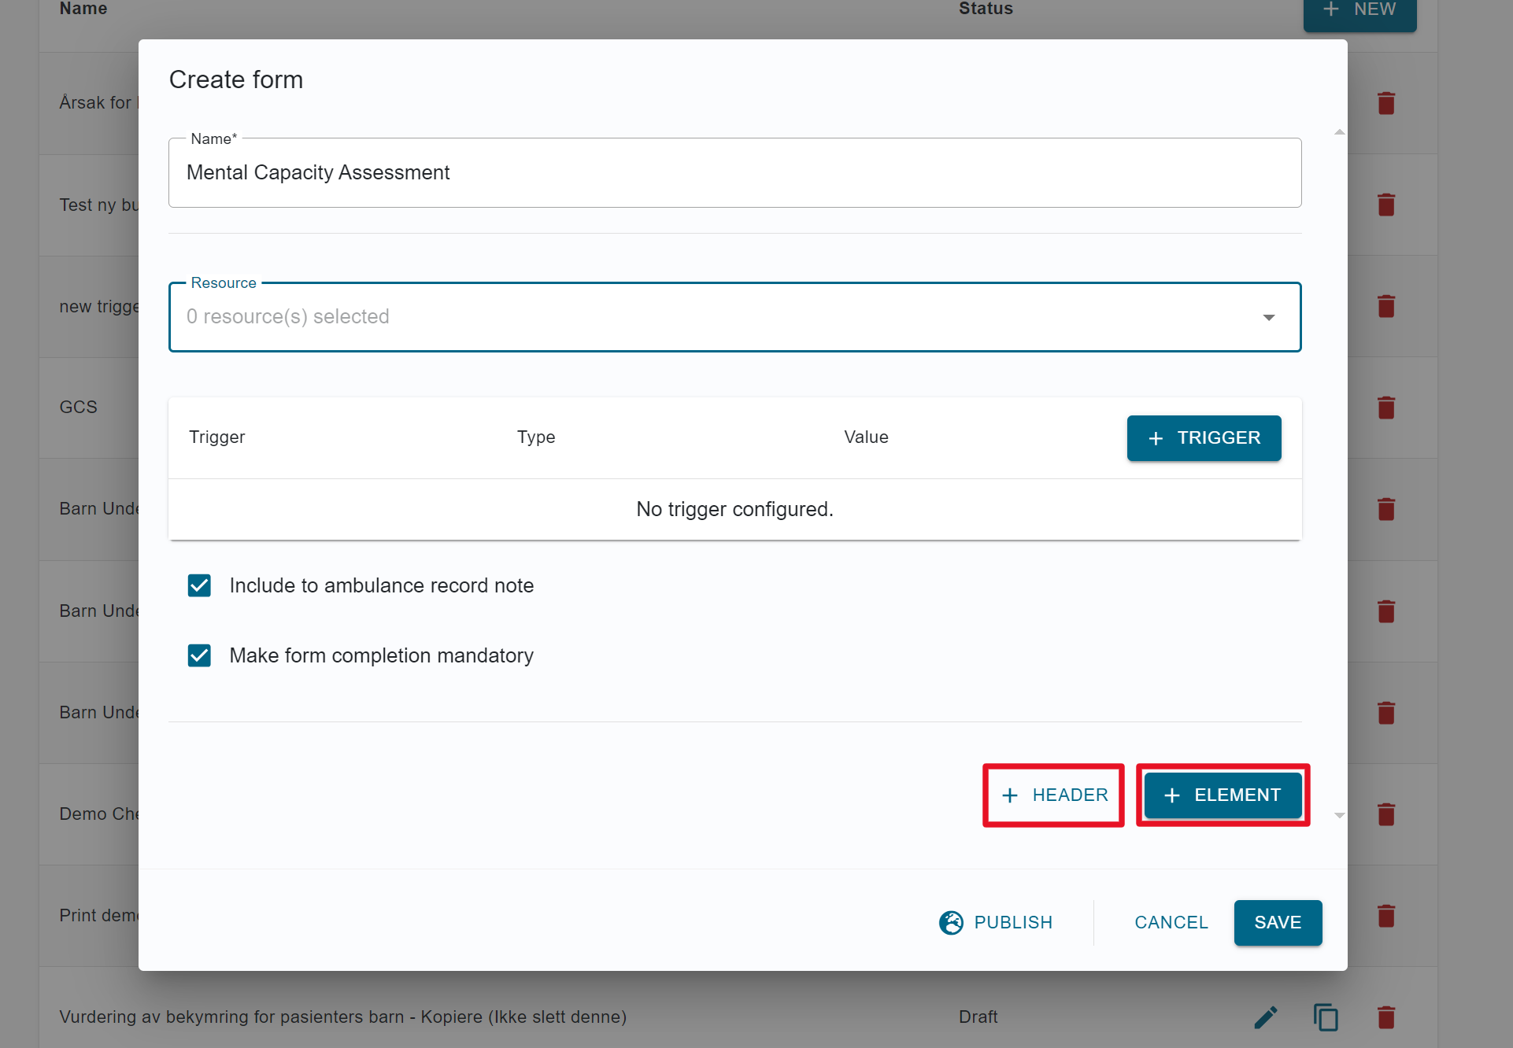The image size is (1513, 1048).
Task: Delete the Demo Che row with trash icon
Action: pos(1386,814)
